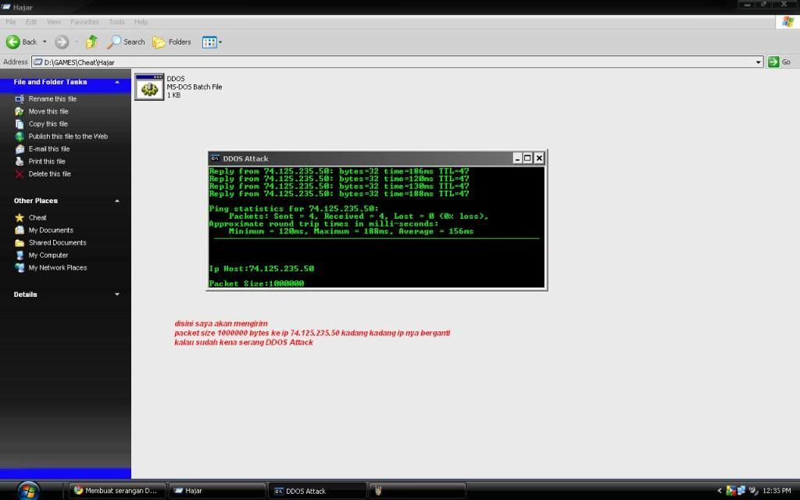
Task: Select the DDOS batch file icon
Action: [149, 87]
